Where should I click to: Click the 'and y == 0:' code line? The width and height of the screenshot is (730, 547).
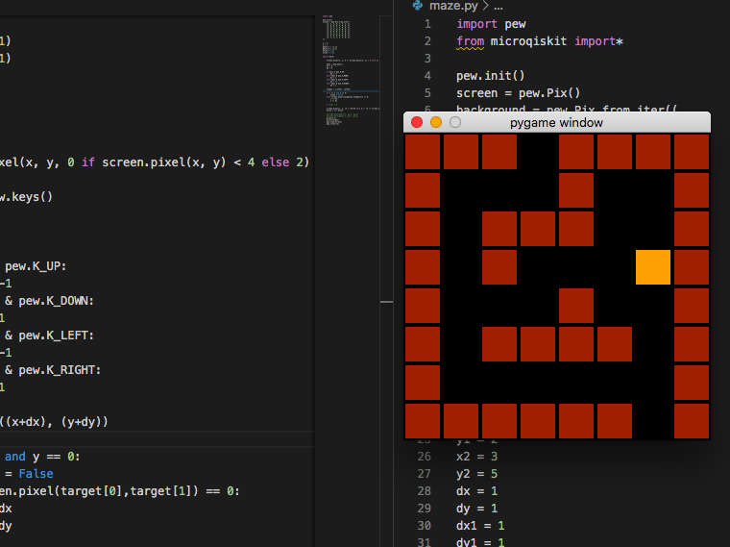[42, 456]
